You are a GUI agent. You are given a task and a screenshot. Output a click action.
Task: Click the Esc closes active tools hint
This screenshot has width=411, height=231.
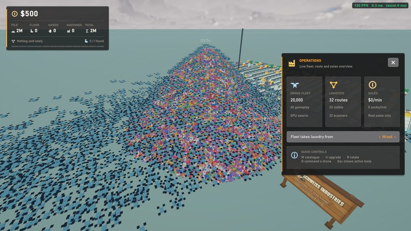pos(354,161)
